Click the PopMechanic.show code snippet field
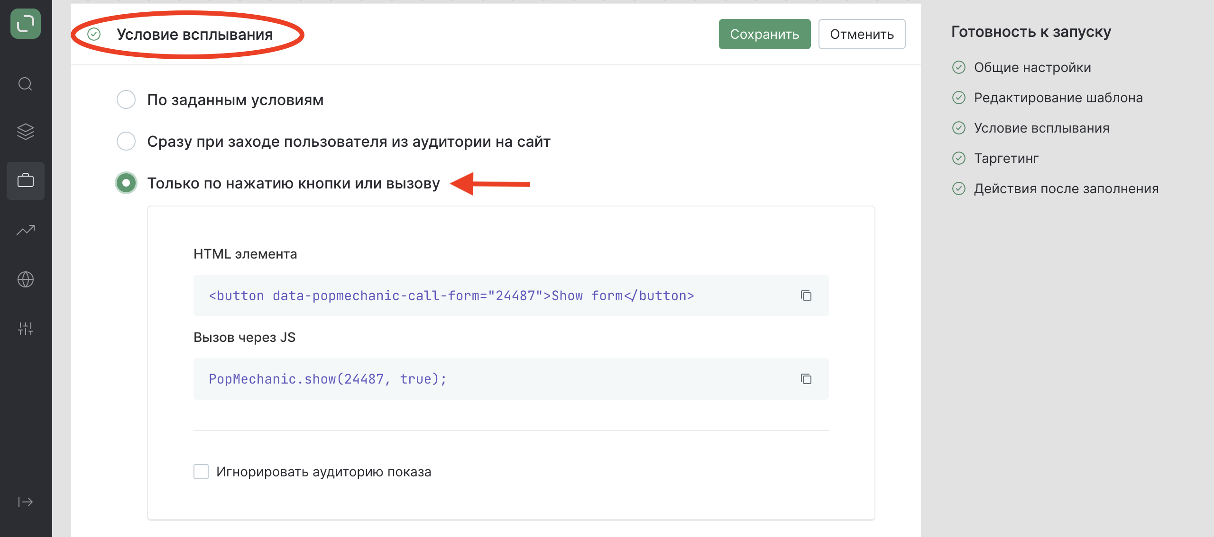 [511, 379]
